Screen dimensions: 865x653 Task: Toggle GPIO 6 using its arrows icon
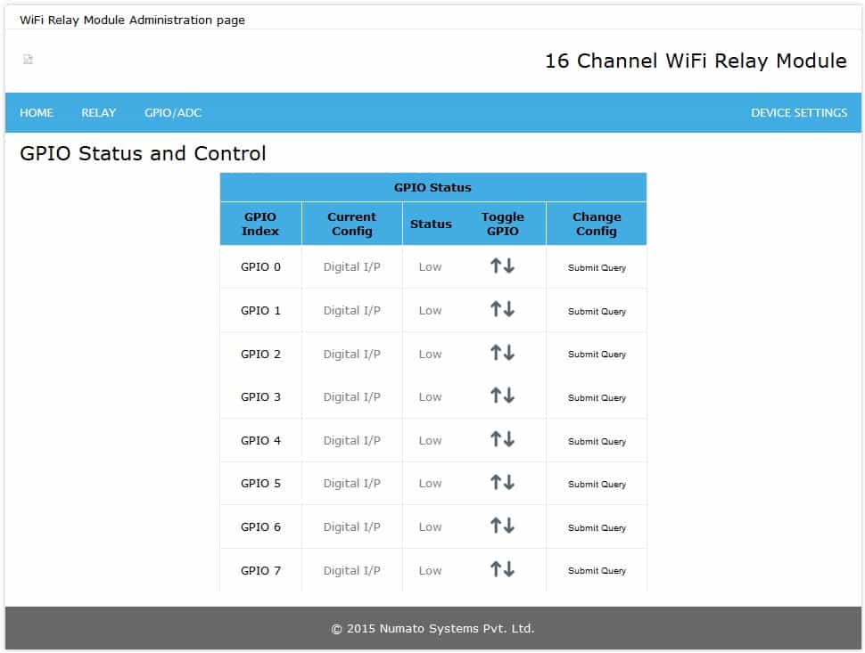click(x=502, y=526)
